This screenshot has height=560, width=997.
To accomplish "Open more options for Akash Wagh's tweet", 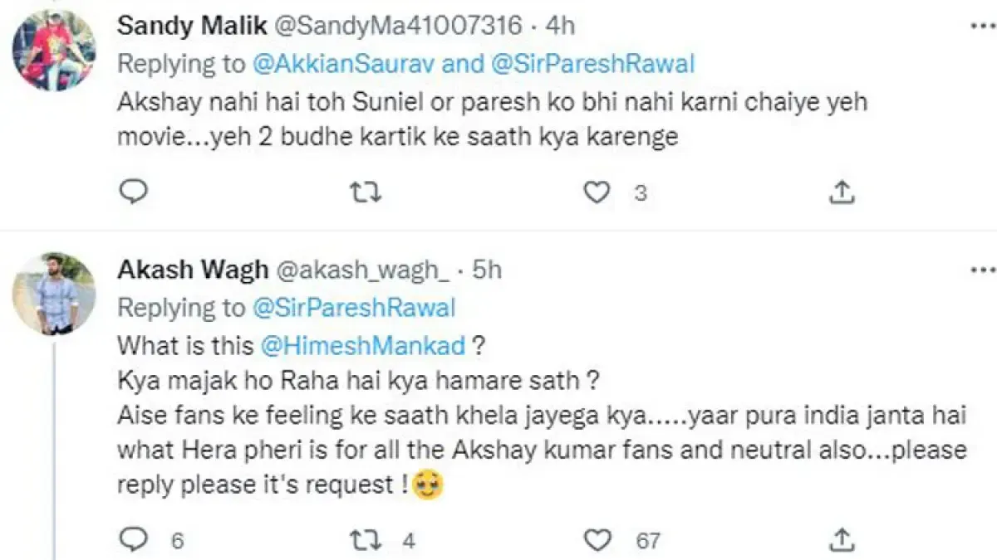I will coord(984,270).
